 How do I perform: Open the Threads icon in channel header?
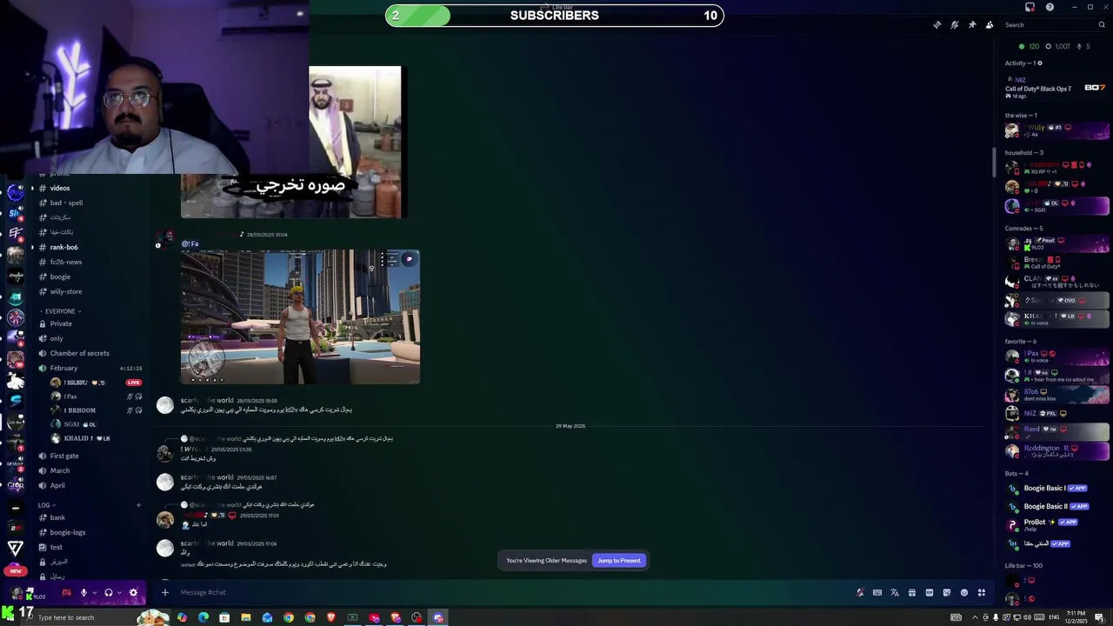click(x=937, y=24)
